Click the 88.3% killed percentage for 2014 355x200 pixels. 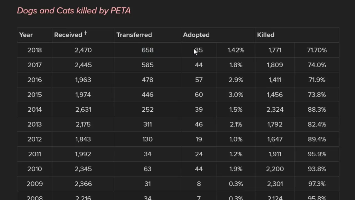317,110
